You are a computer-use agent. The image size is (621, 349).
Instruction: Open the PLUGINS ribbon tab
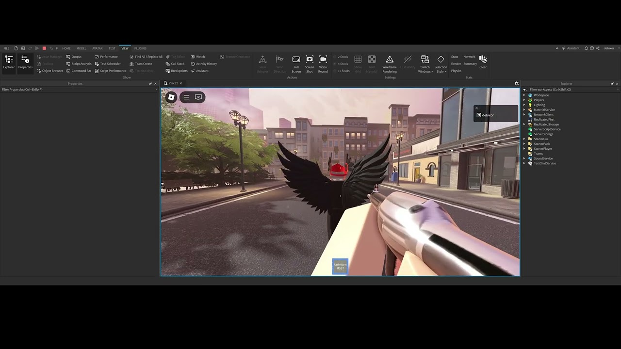pos(140,48)
